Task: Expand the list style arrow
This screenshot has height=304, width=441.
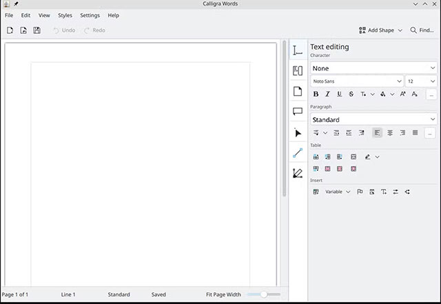Action: click(325, 133)
